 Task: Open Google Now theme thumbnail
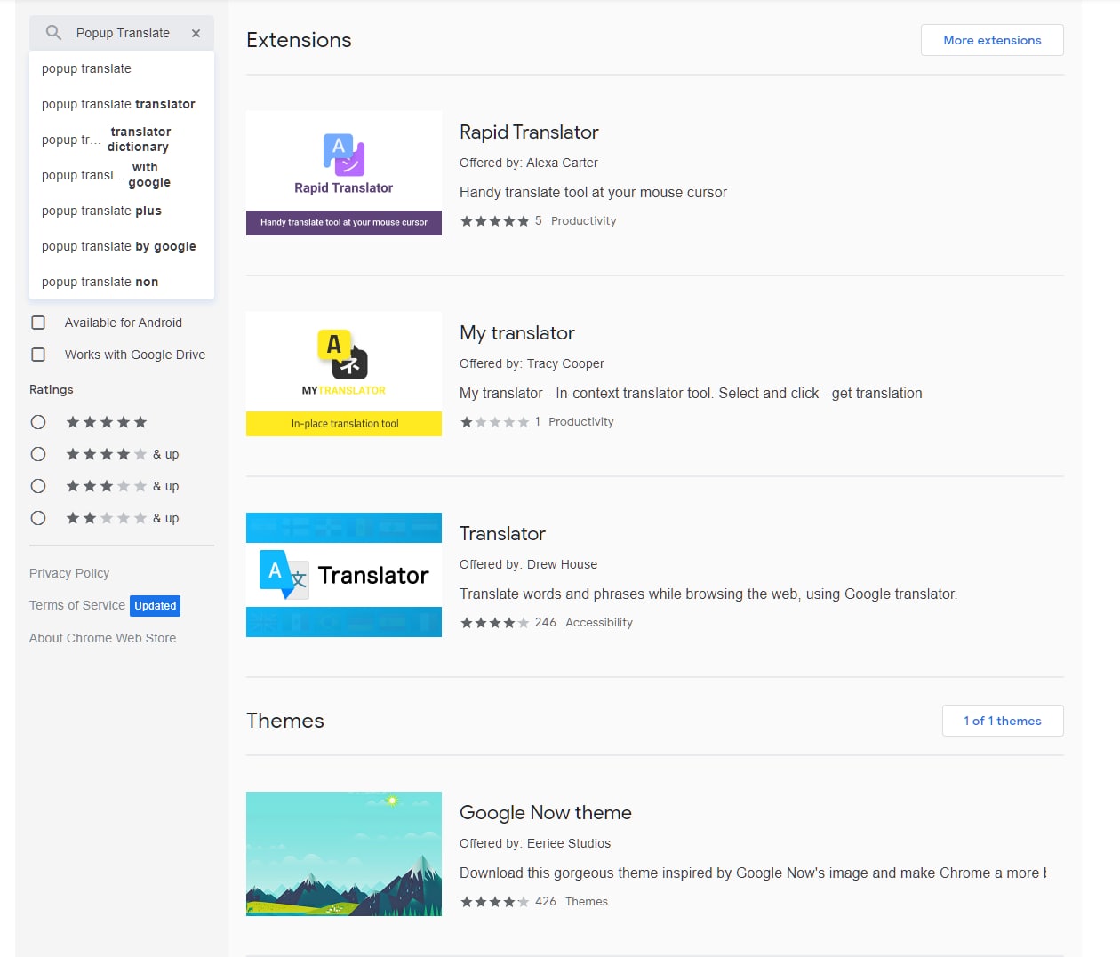coord(344,854)
